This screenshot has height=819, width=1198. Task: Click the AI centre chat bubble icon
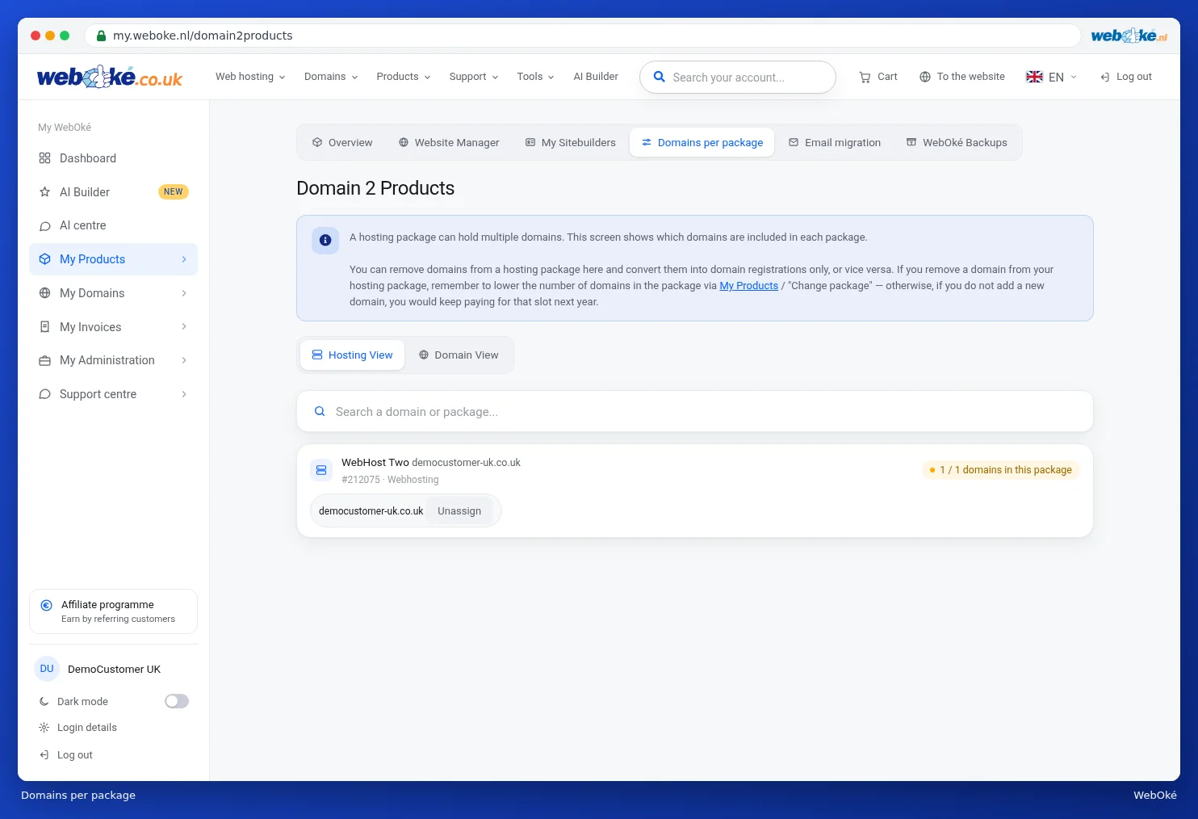click(45, 226)
